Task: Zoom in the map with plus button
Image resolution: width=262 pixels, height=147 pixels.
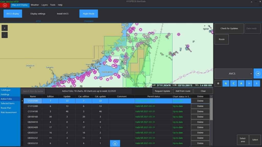Action: tap(5, 28)
